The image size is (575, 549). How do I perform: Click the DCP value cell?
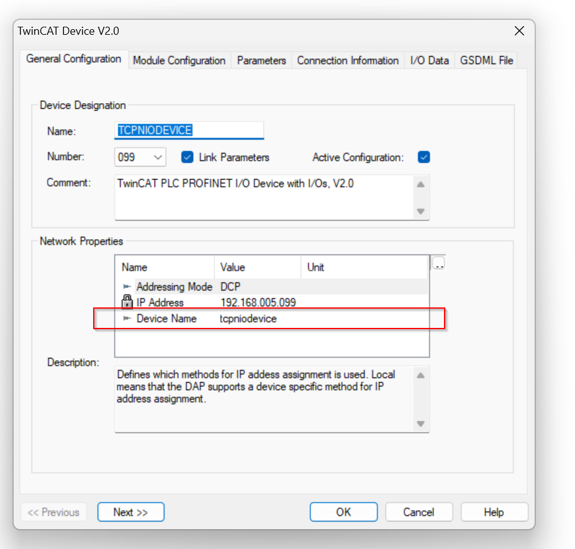(x=230, y=286)
